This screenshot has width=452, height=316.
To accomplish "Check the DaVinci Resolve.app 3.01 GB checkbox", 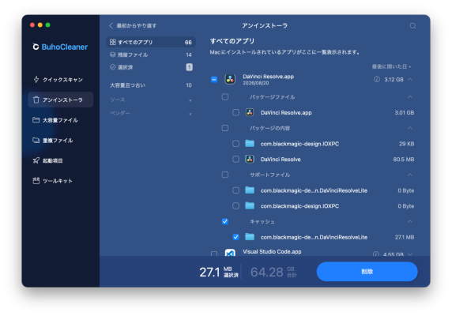I will pyautogui.click(x=235, y=113).
